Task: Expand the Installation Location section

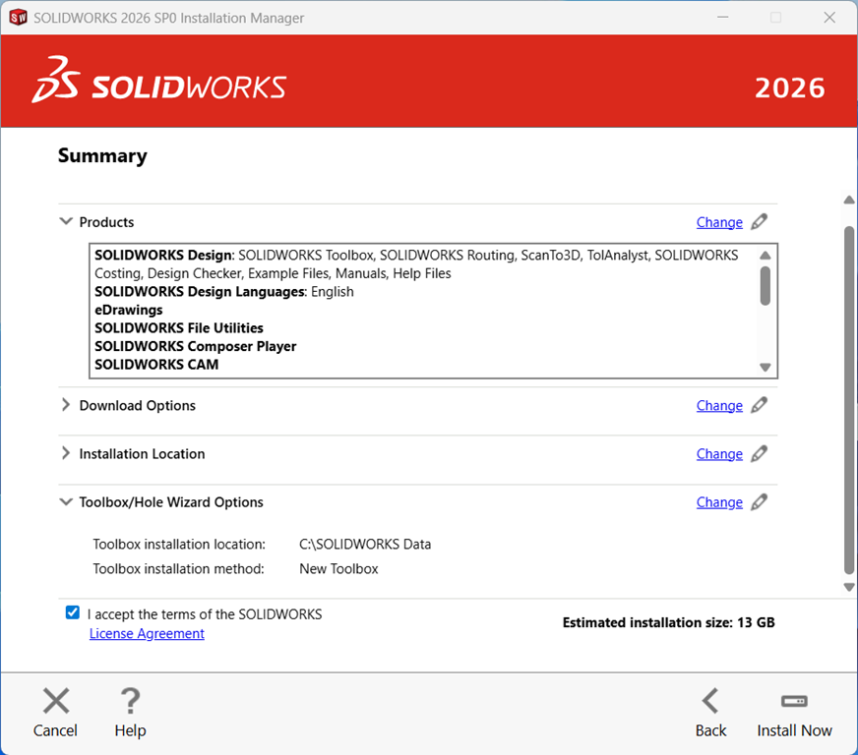Action: click(66, 454)
